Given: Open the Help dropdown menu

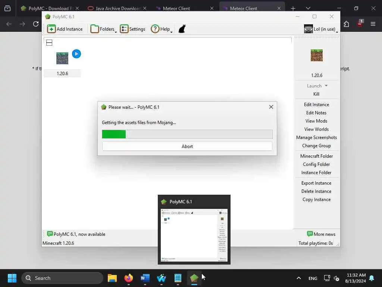Looking at the screenshot, I should (x=162, y=29).
